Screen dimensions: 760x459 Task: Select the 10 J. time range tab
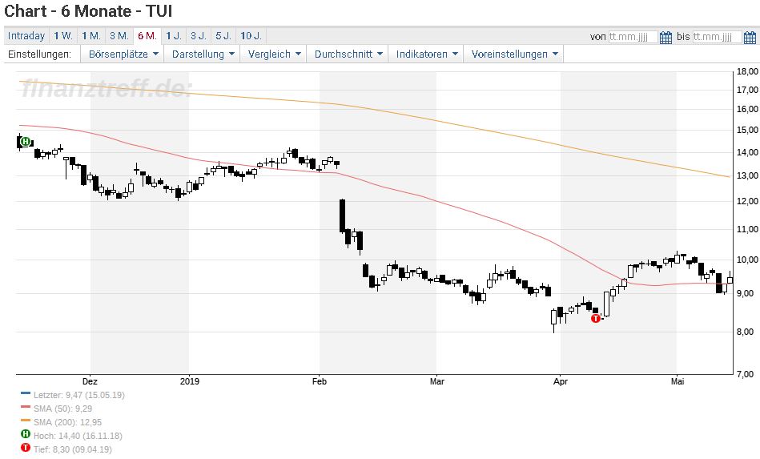coord(251,36)
